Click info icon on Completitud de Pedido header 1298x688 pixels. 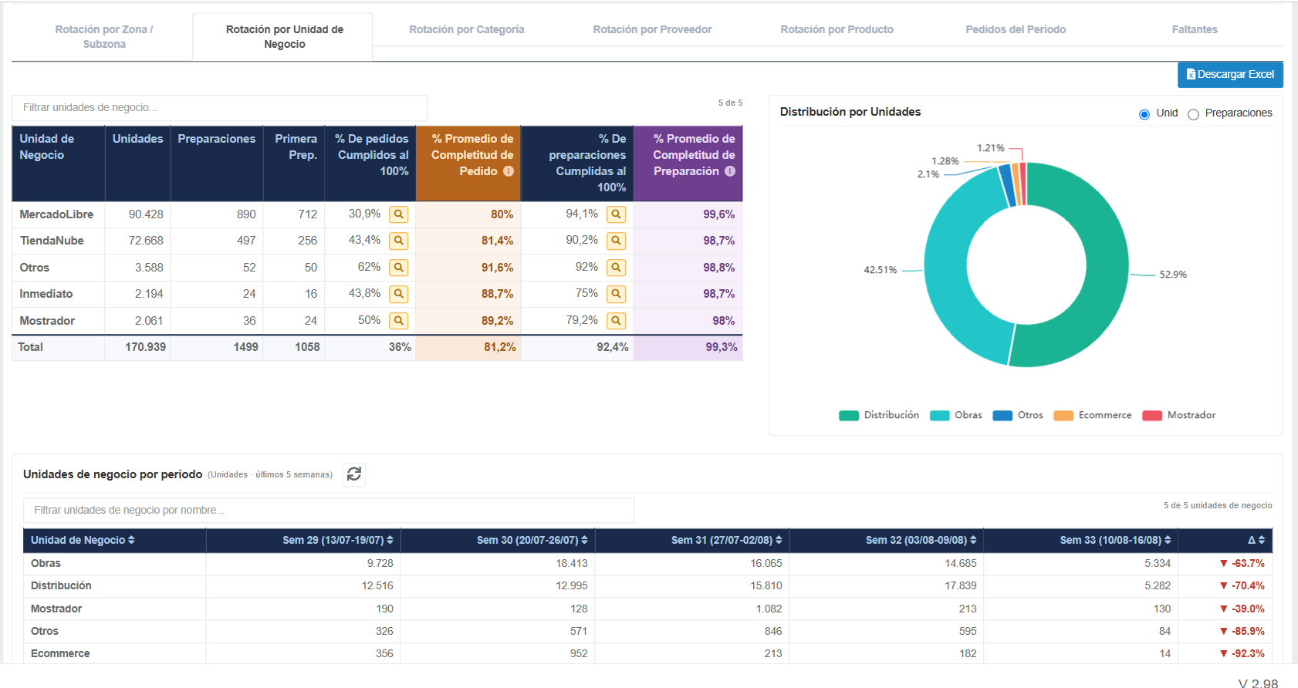tap(509, 171)
